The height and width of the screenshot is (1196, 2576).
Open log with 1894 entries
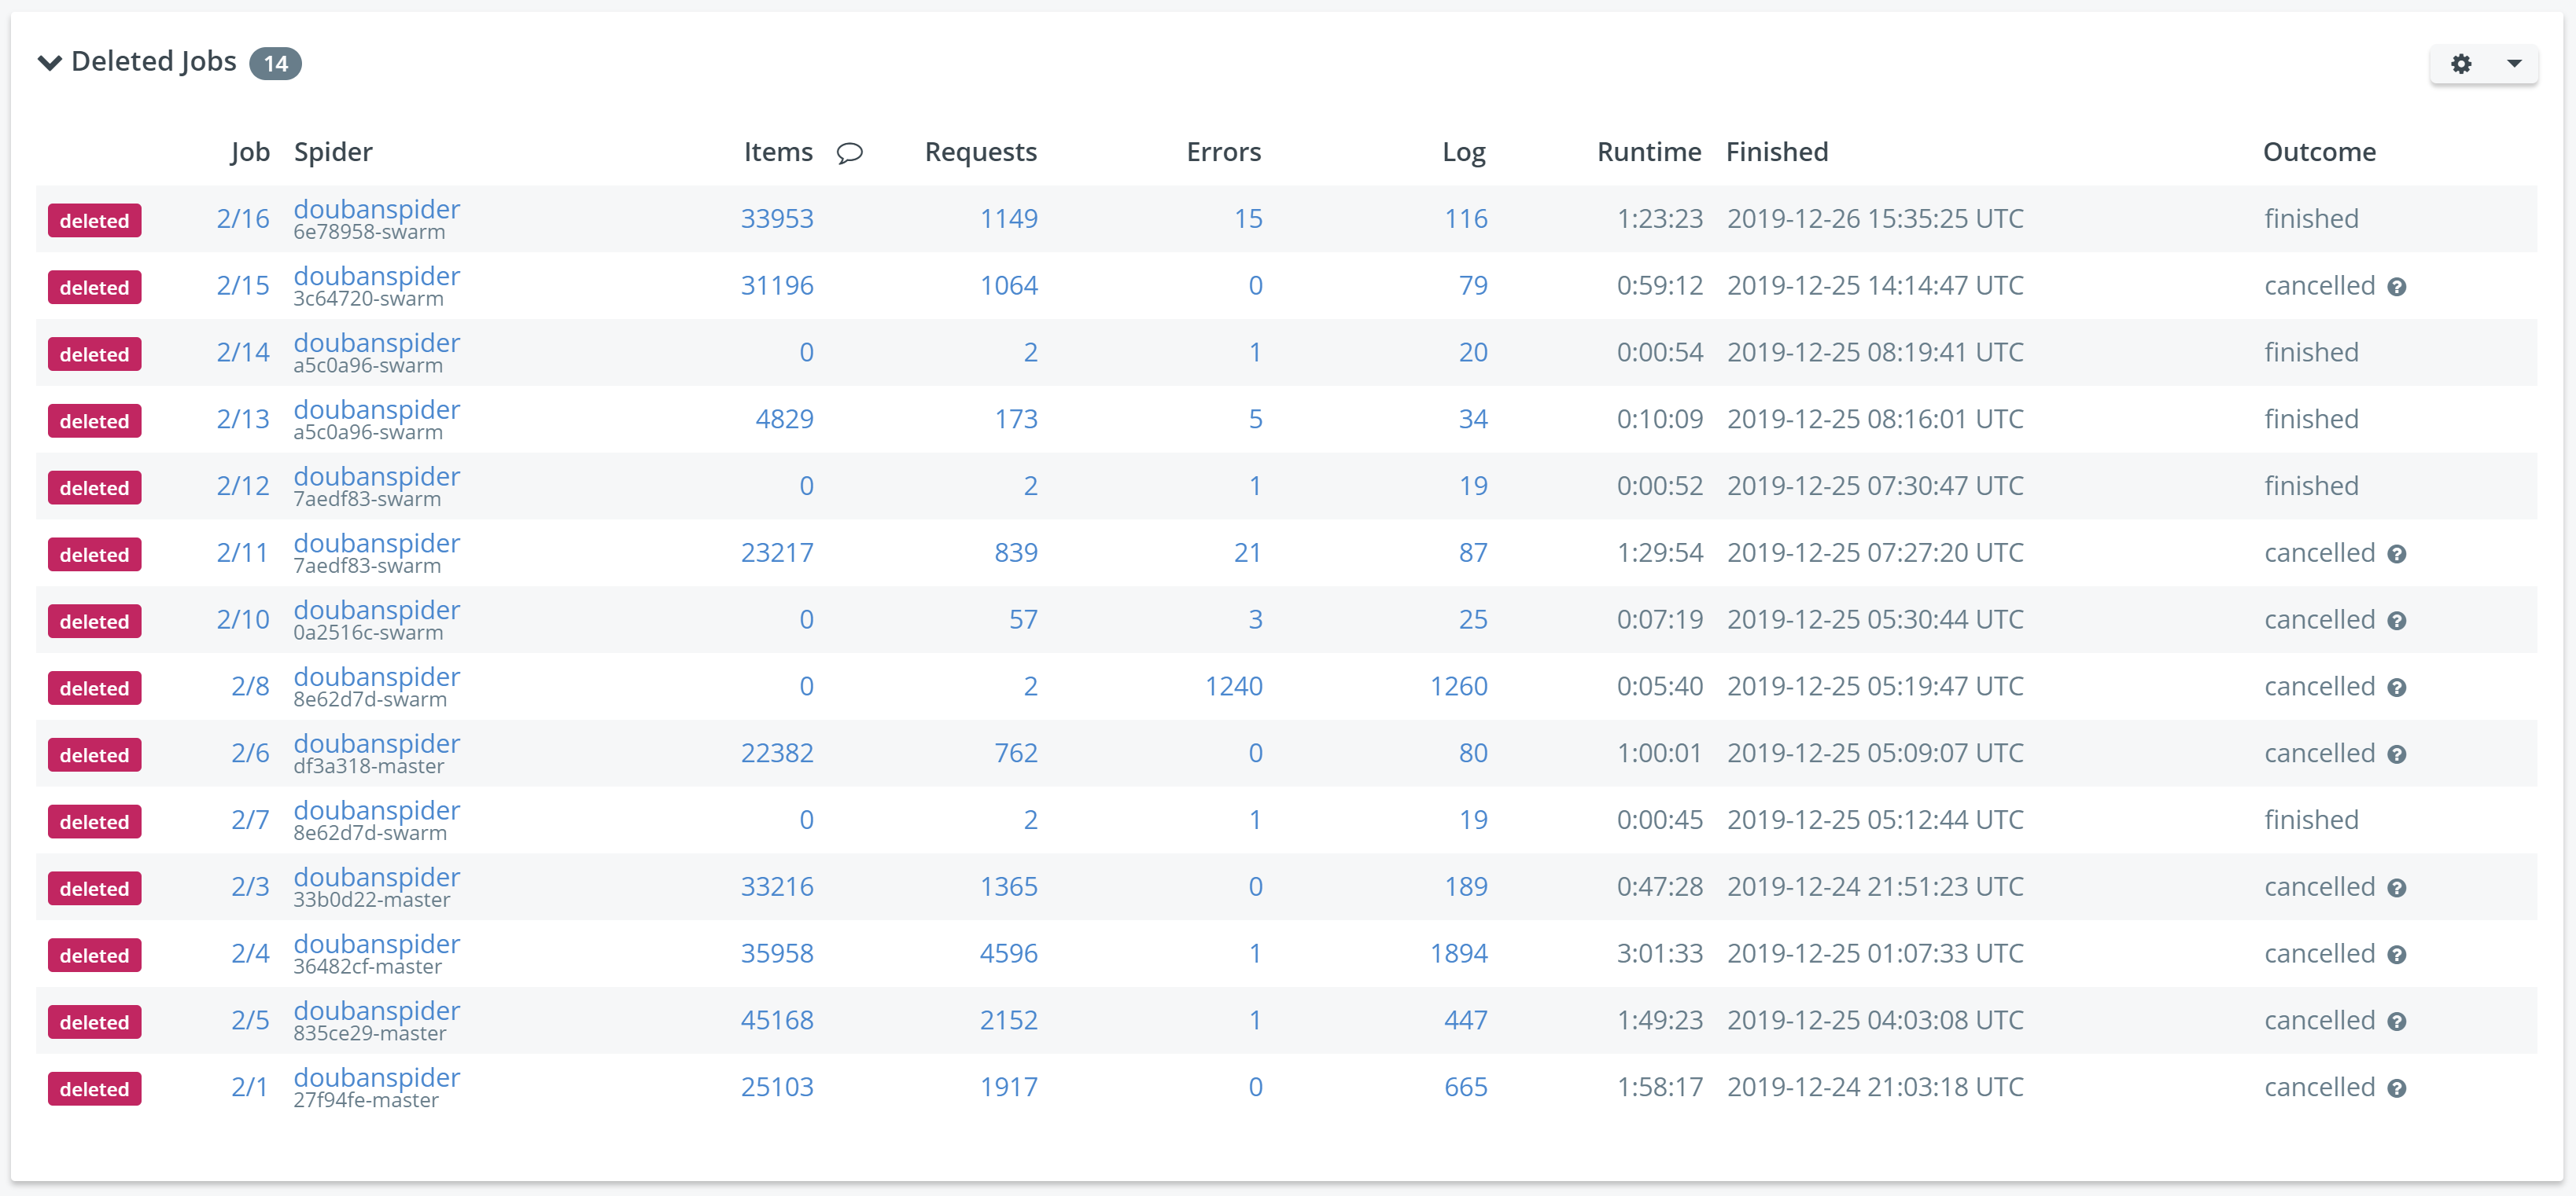tap(1459, 954)
